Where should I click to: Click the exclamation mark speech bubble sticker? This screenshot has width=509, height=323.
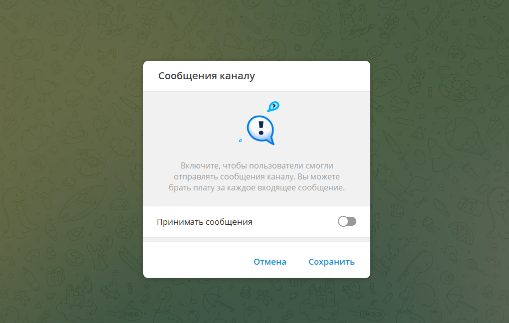[261, 130]
